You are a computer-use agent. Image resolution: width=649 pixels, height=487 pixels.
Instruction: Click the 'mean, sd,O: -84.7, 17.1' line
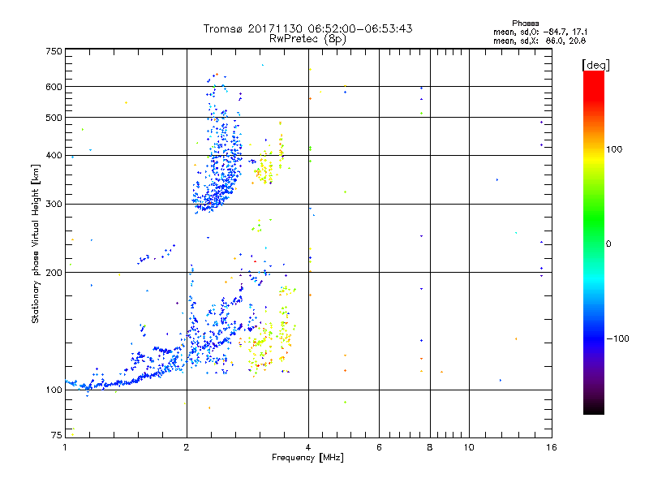[540, 32]
